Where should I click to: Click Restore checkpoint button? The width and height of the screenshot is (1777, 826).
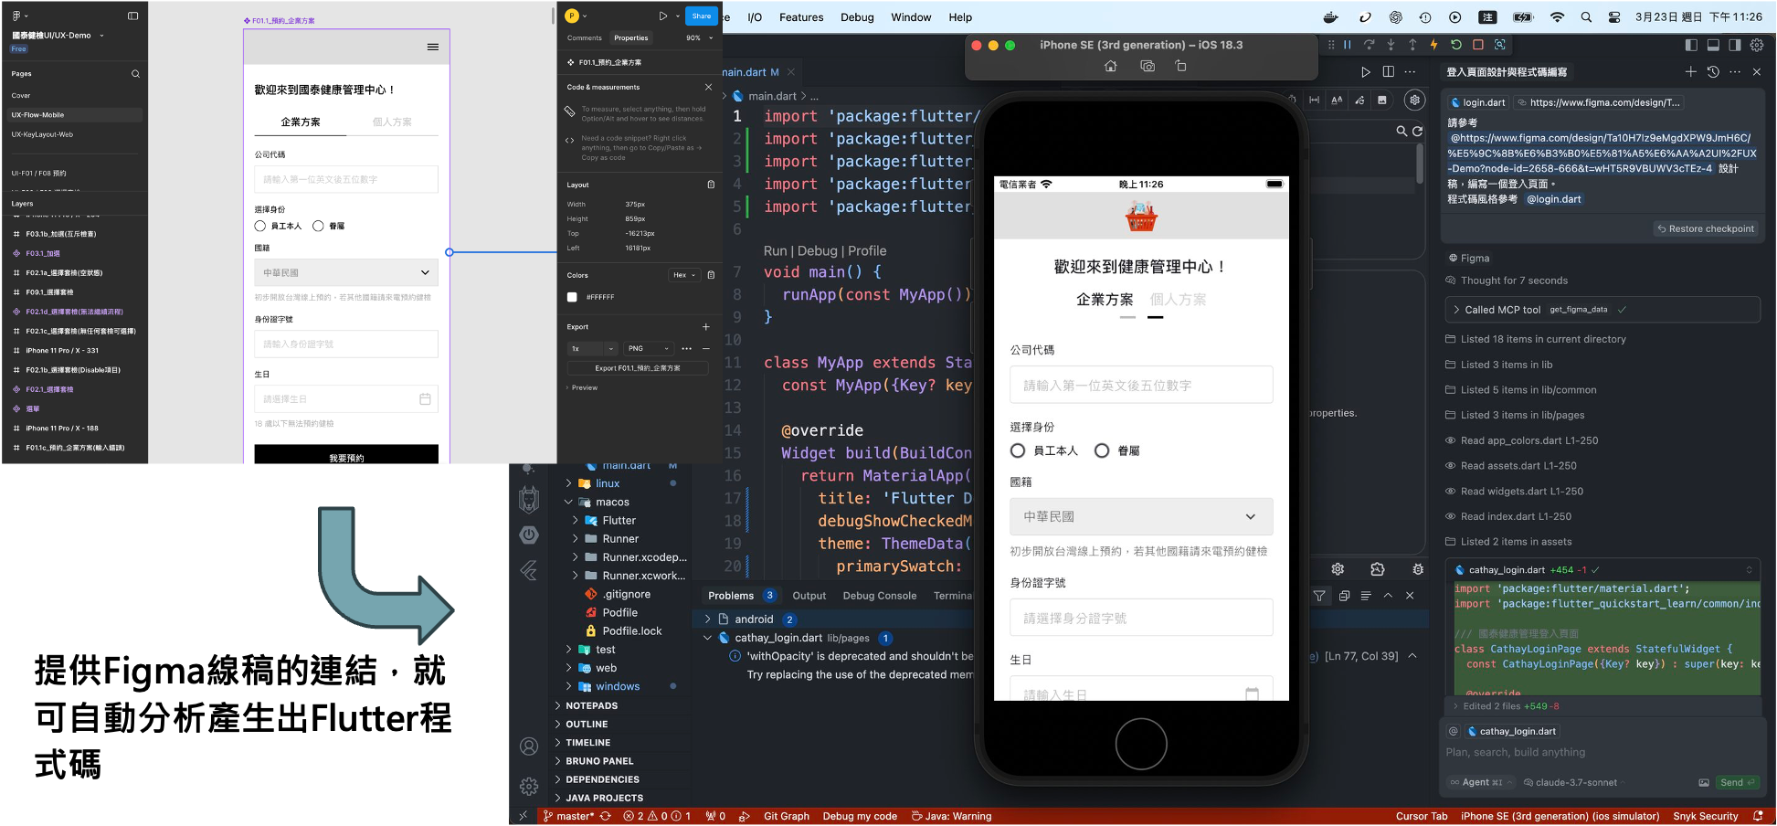click(x=1706, y=228)
